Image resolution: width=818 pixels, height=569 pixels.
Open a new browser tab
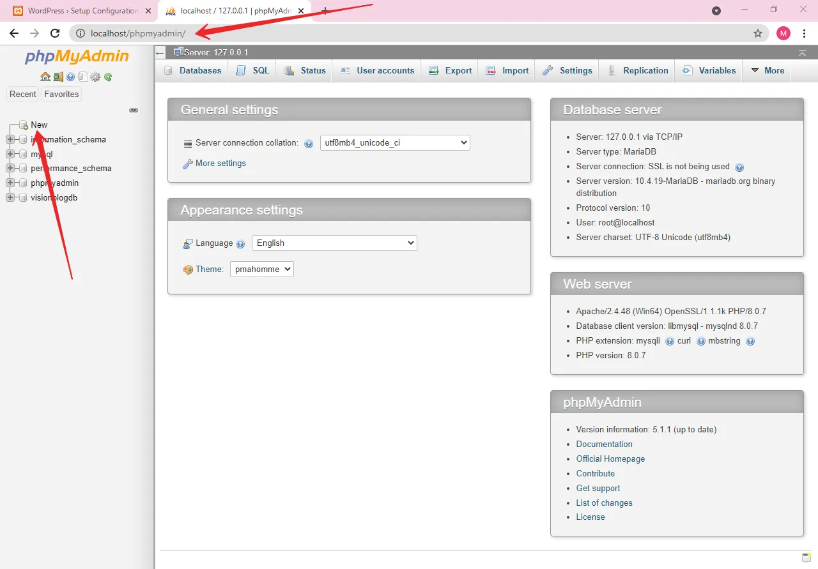325,11
